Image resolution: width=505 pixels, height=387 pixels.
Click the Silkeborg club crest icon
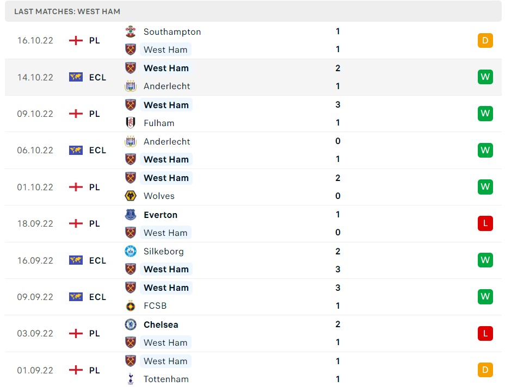[131, 251]
